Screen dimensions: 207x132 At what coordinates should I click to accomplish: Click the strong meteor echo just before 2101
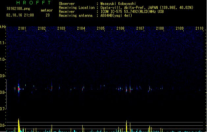pos(19,89)
